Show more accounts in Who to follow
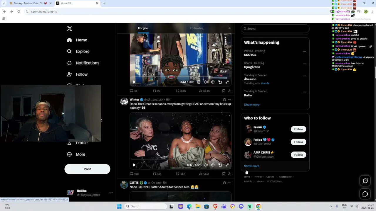The height and width of the screenshot is (211, 376). pos(252,166)
